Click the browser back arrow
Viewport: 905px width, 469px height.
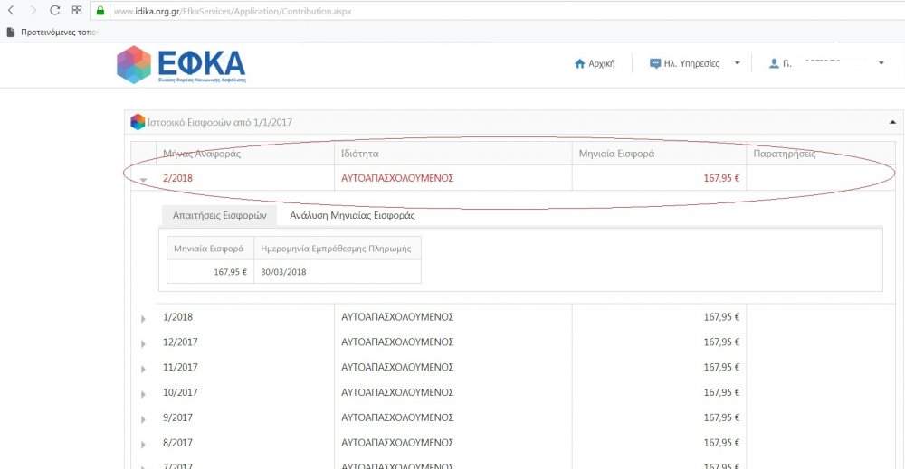[x=11, y=11]
